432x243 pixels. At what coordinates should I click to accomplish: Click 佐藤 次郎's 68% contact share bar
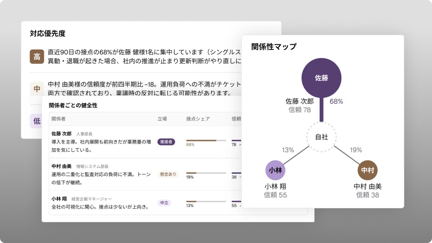coord(206,141)
